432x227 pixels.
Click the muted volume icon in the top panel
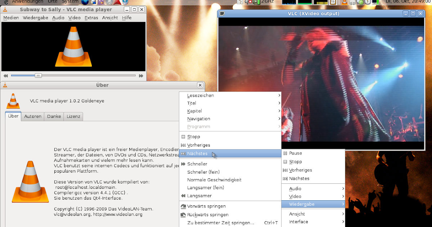pos(249,2)
